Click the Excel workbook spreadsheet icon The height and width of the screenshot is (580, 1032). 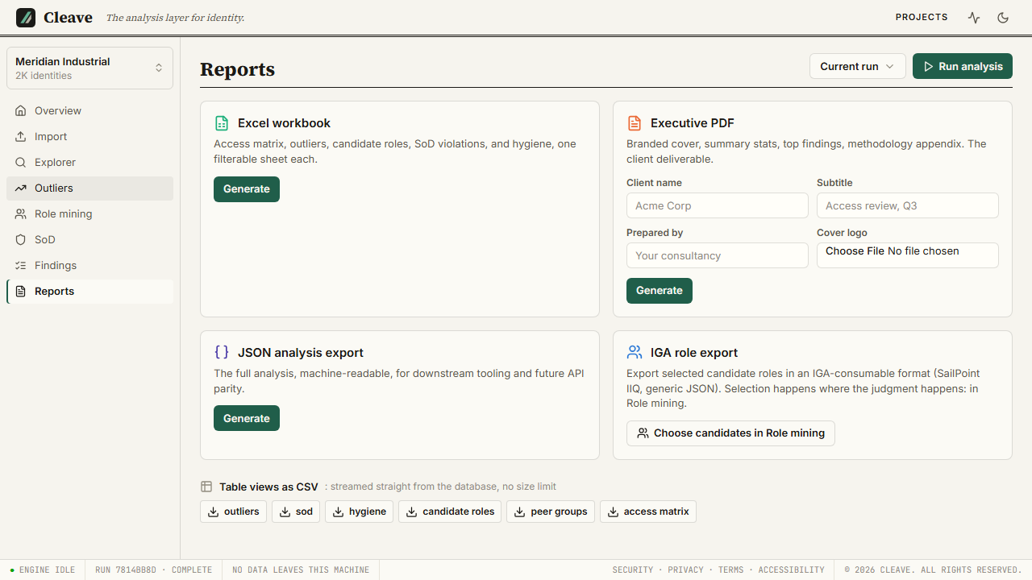pos(222,123)
